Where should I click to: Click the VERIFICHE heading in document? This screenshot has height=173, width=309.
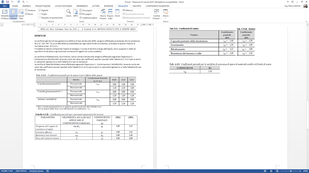[x=40, y=36]
